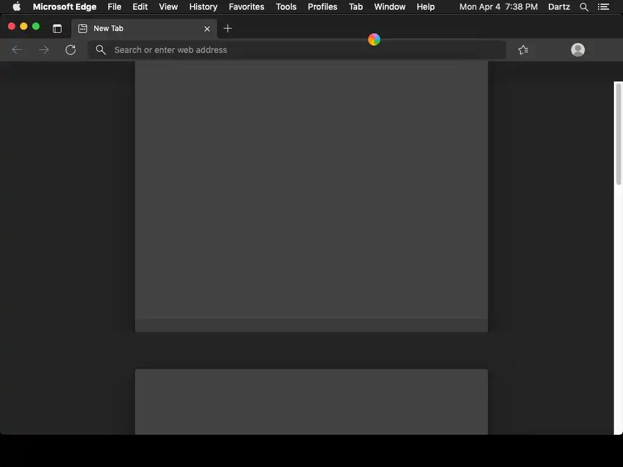
Task: Refresh the page
Action: coord(71,50)
